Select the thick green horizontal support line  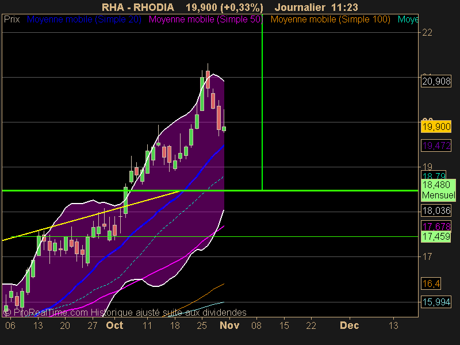point(210,191)
